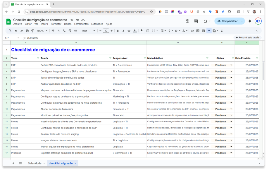Open the text color picker
This screenshot has width=269, height=172.
(x=135, y=30)
